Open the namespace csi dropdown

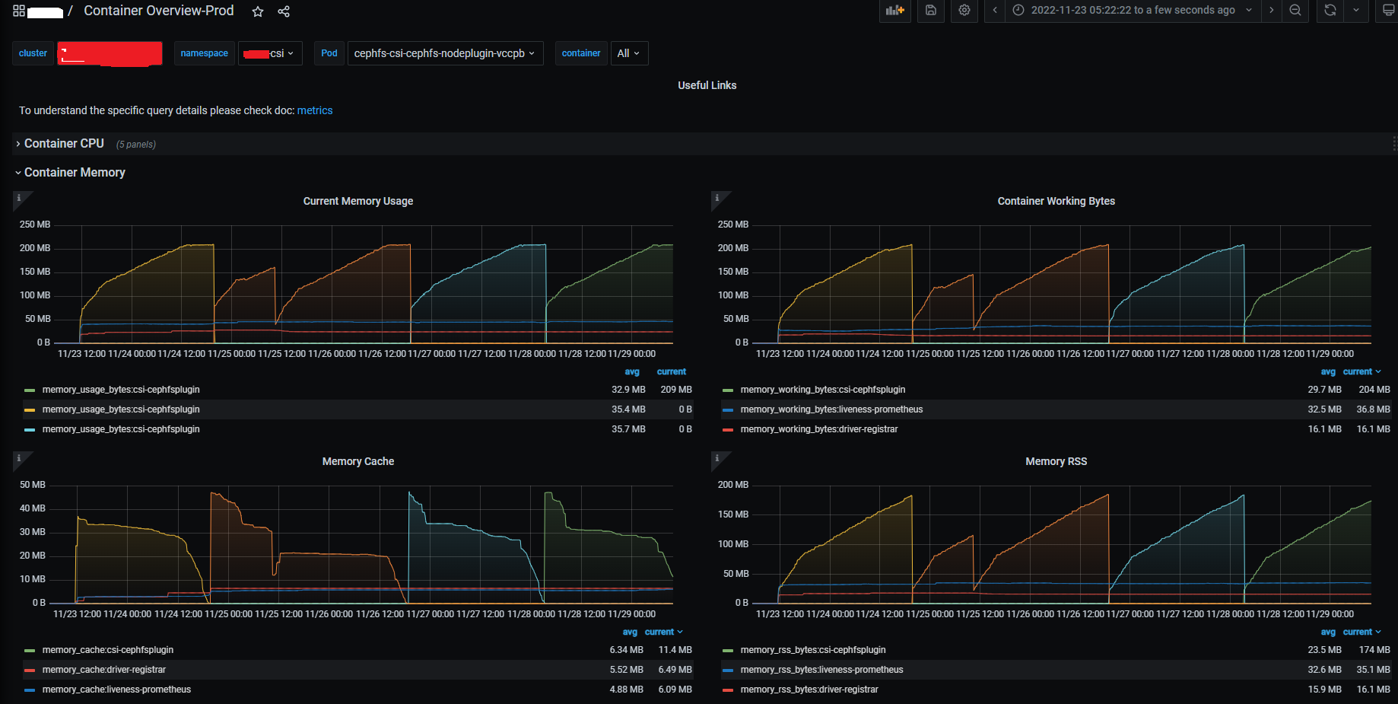pos(270,53)
